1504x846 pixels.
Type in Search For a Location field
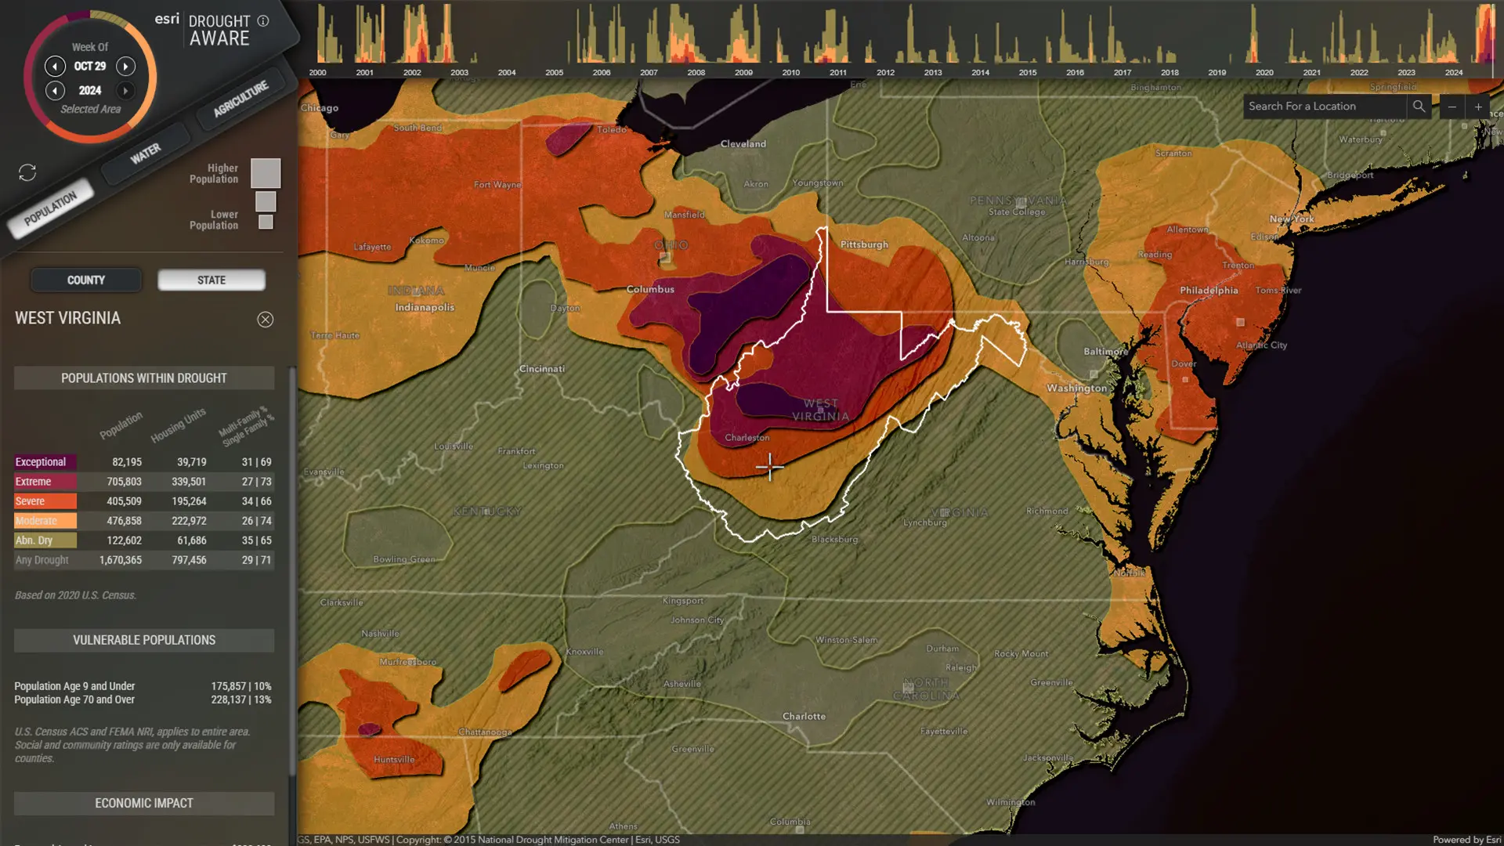point(1324,107)
